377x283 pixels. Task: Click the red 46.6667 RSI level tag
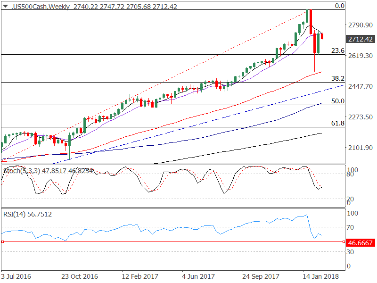click(x=360, y=243)
